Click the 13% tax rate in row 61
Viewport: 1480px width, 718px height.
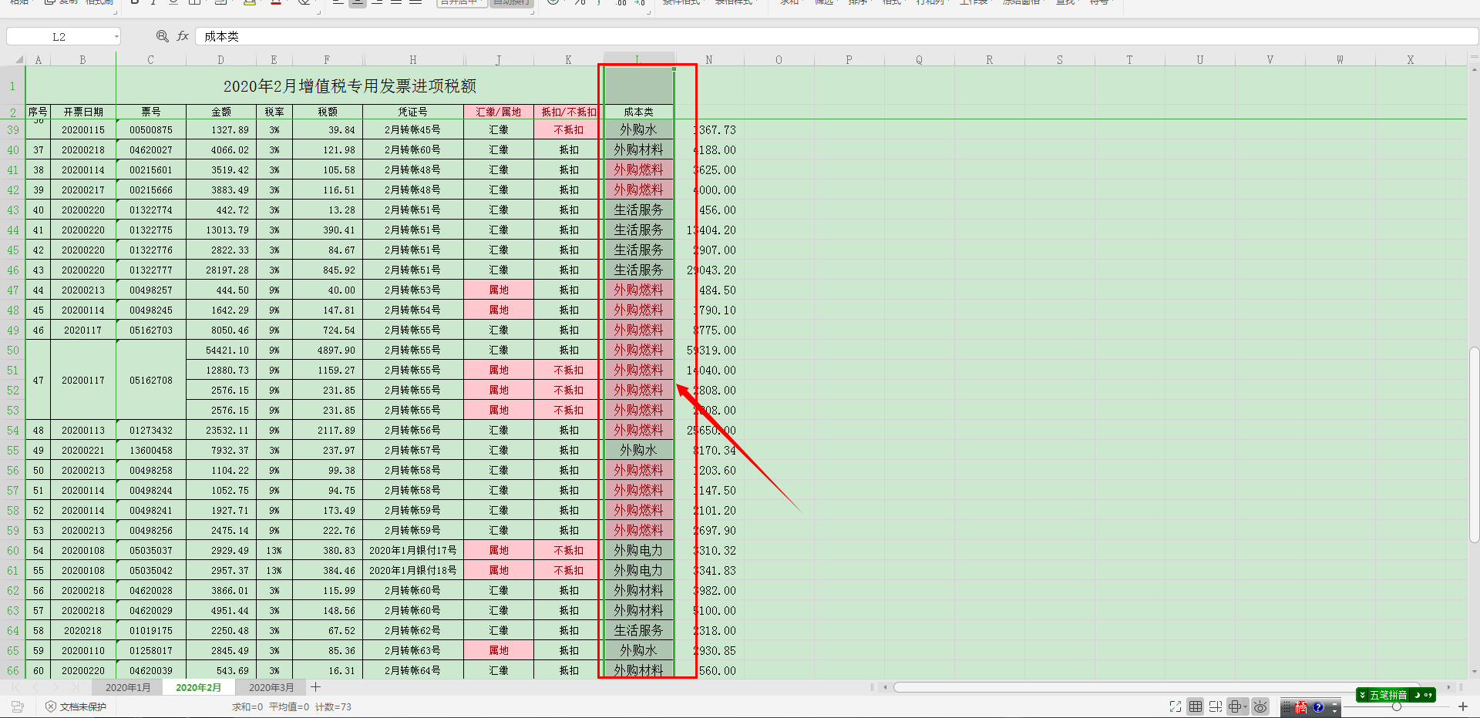274,571
